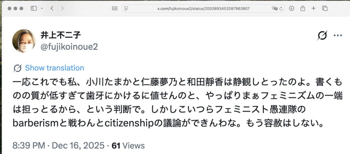Open the post timestamp 8:39 PM link
The image size is (350, 154).
[29, 146]
